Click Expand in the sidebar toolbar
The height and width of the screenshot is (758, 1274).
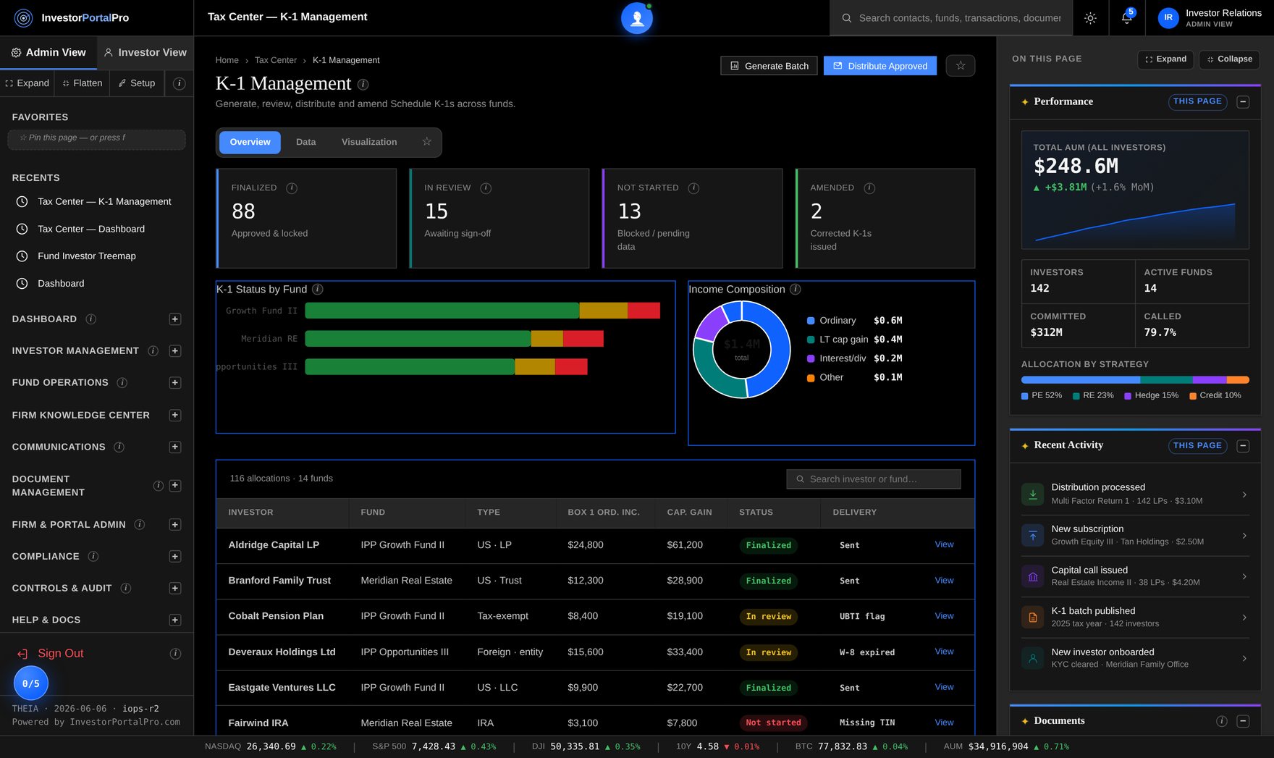point(28,83)
